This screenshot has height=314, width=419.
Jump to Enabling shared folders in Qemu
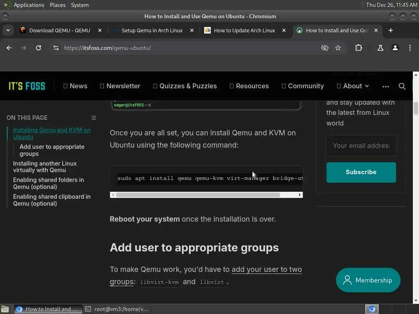(48, 183)
